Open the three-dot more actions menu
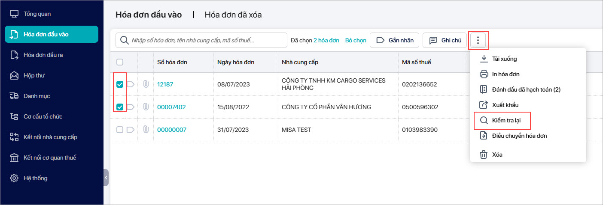This screenshot has width=603, height=205. pyautogui.click(x=478, y=41)
